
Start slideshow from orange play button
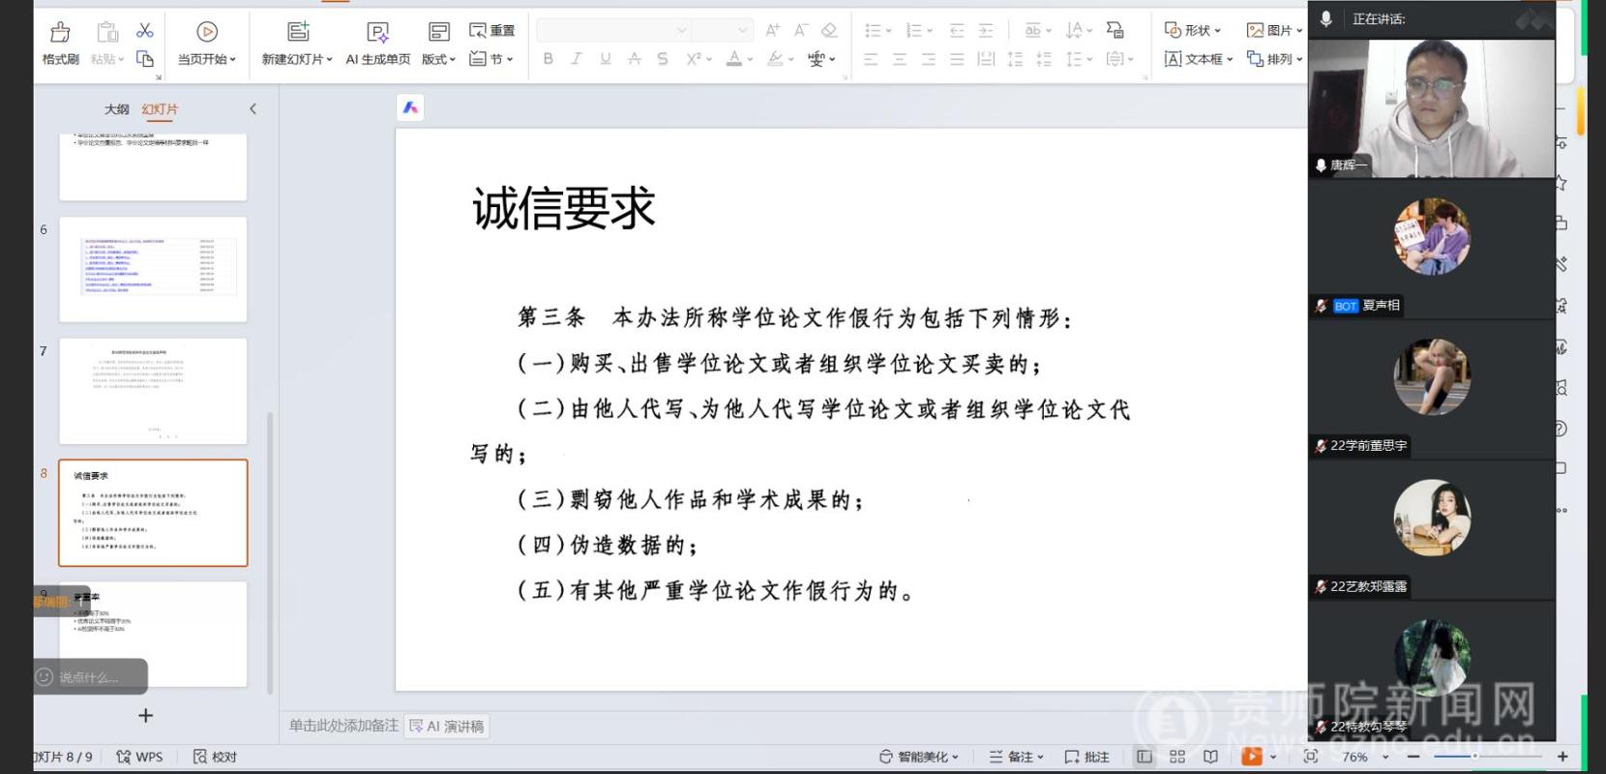1252,757
